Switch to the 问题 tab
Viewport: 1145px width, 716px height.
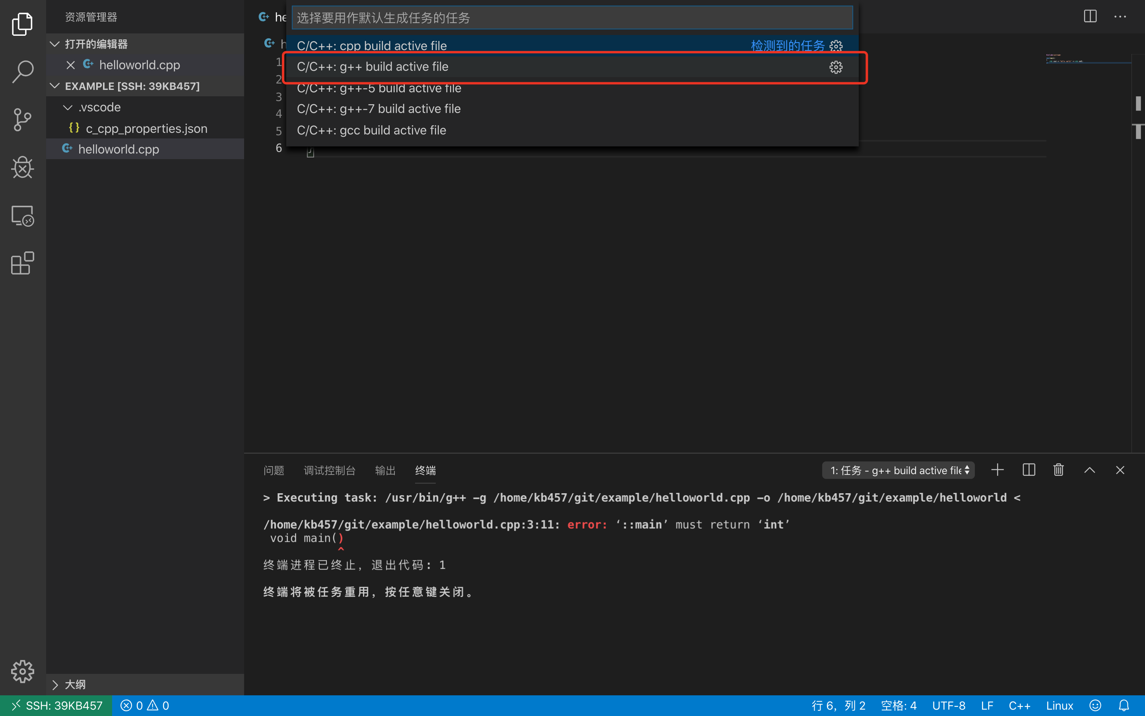[274, 470]
